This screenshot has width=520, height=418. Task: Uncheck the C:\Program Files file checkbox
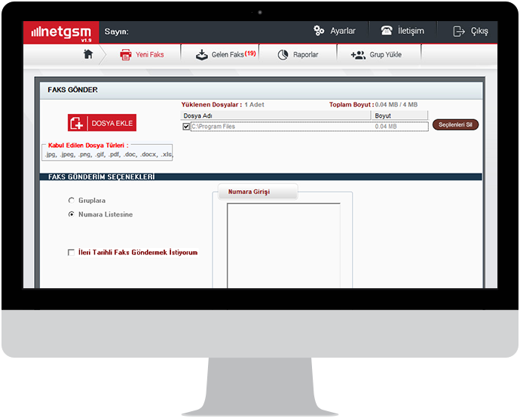click(186, 127)
